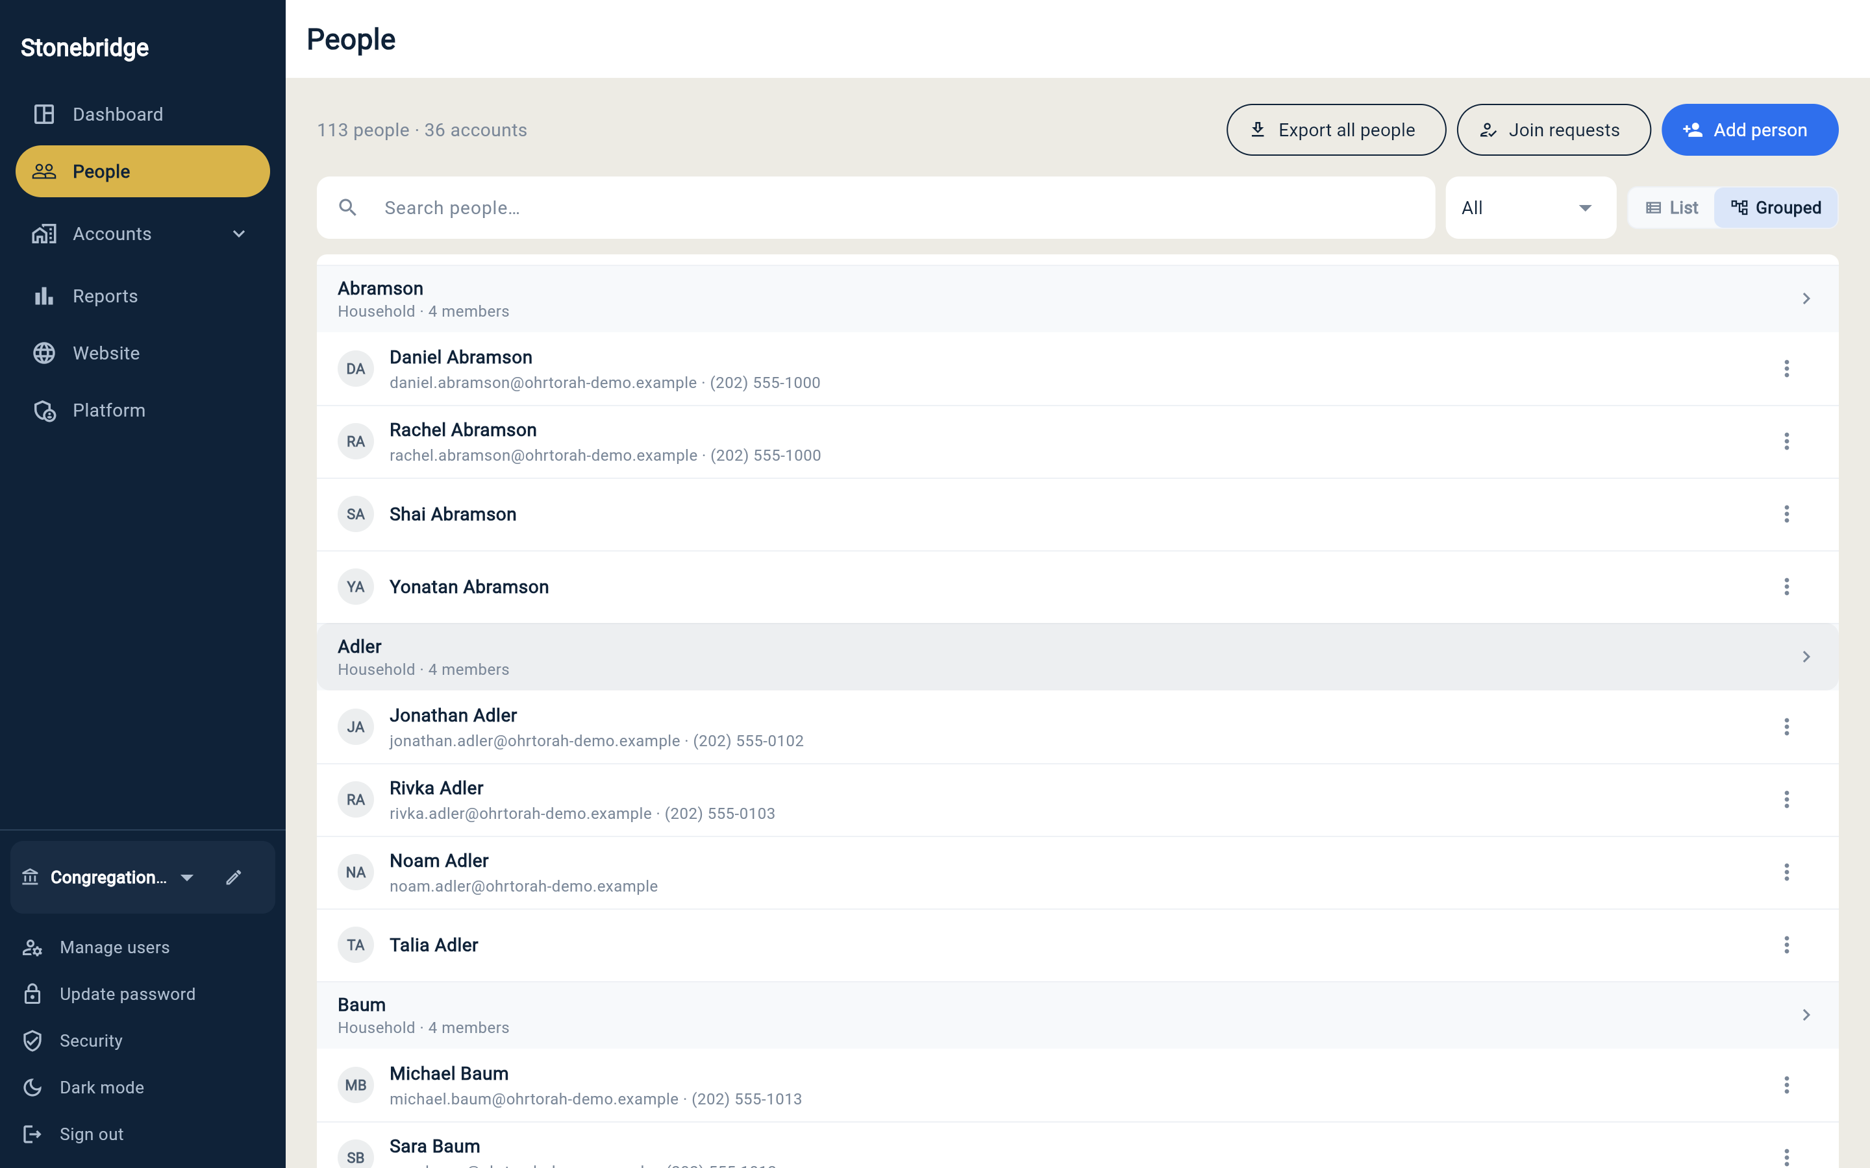Click Export all people button
Image resolution: width=1870 pixels, height=1168 pixels.
click(1335, 130)
